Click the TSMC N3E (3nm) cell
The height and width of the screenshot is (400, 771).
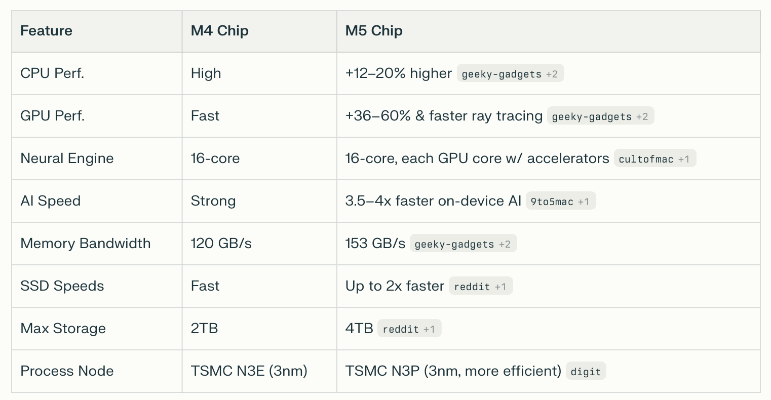249,371
